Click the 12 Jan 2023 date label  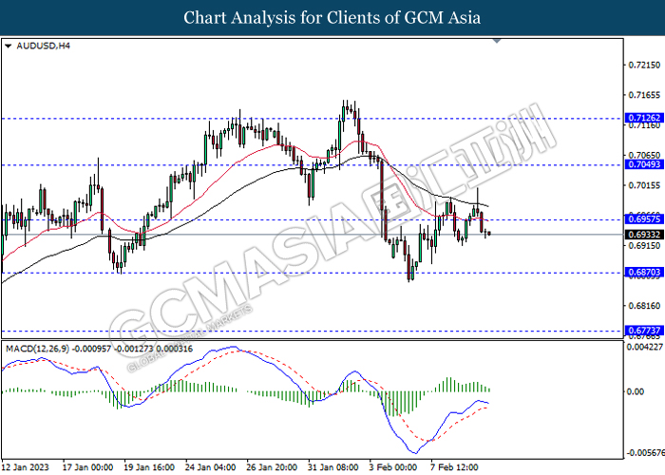click(x=25, y=467)
